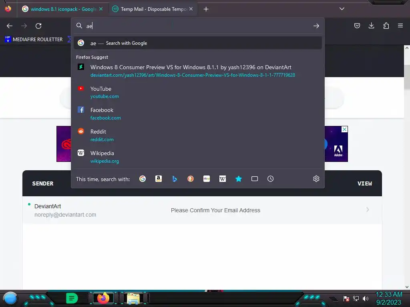Open search settings gear icon
This screenshot has width=410, height=307.
pos(316,179)
